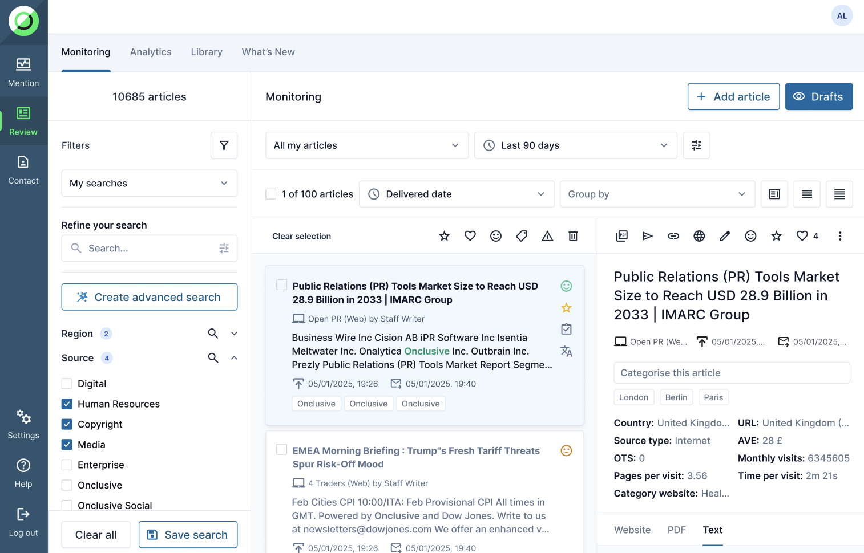Click the Save search button
Viewport: 864px width, 553px height.
[188, 535]
